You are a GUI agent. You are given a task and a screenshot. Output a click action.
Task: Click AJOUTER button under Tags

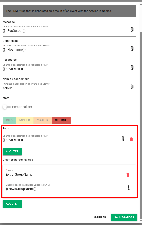[x=12, y=152]
